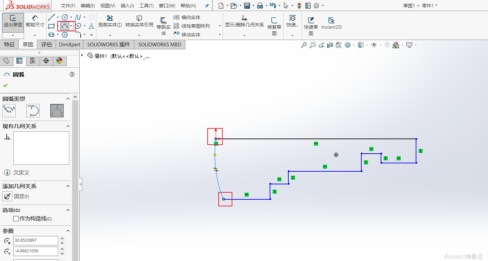The height and width of the screenshot is (261, 488).
Task: Click the Print icon
Action: point(260,6)
